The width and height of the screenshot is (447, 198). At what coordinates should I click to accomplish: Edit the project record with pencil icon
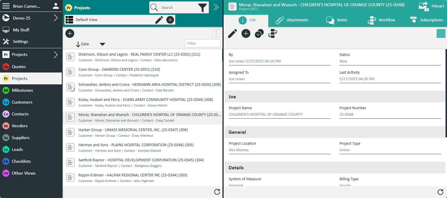coord(233,33)
